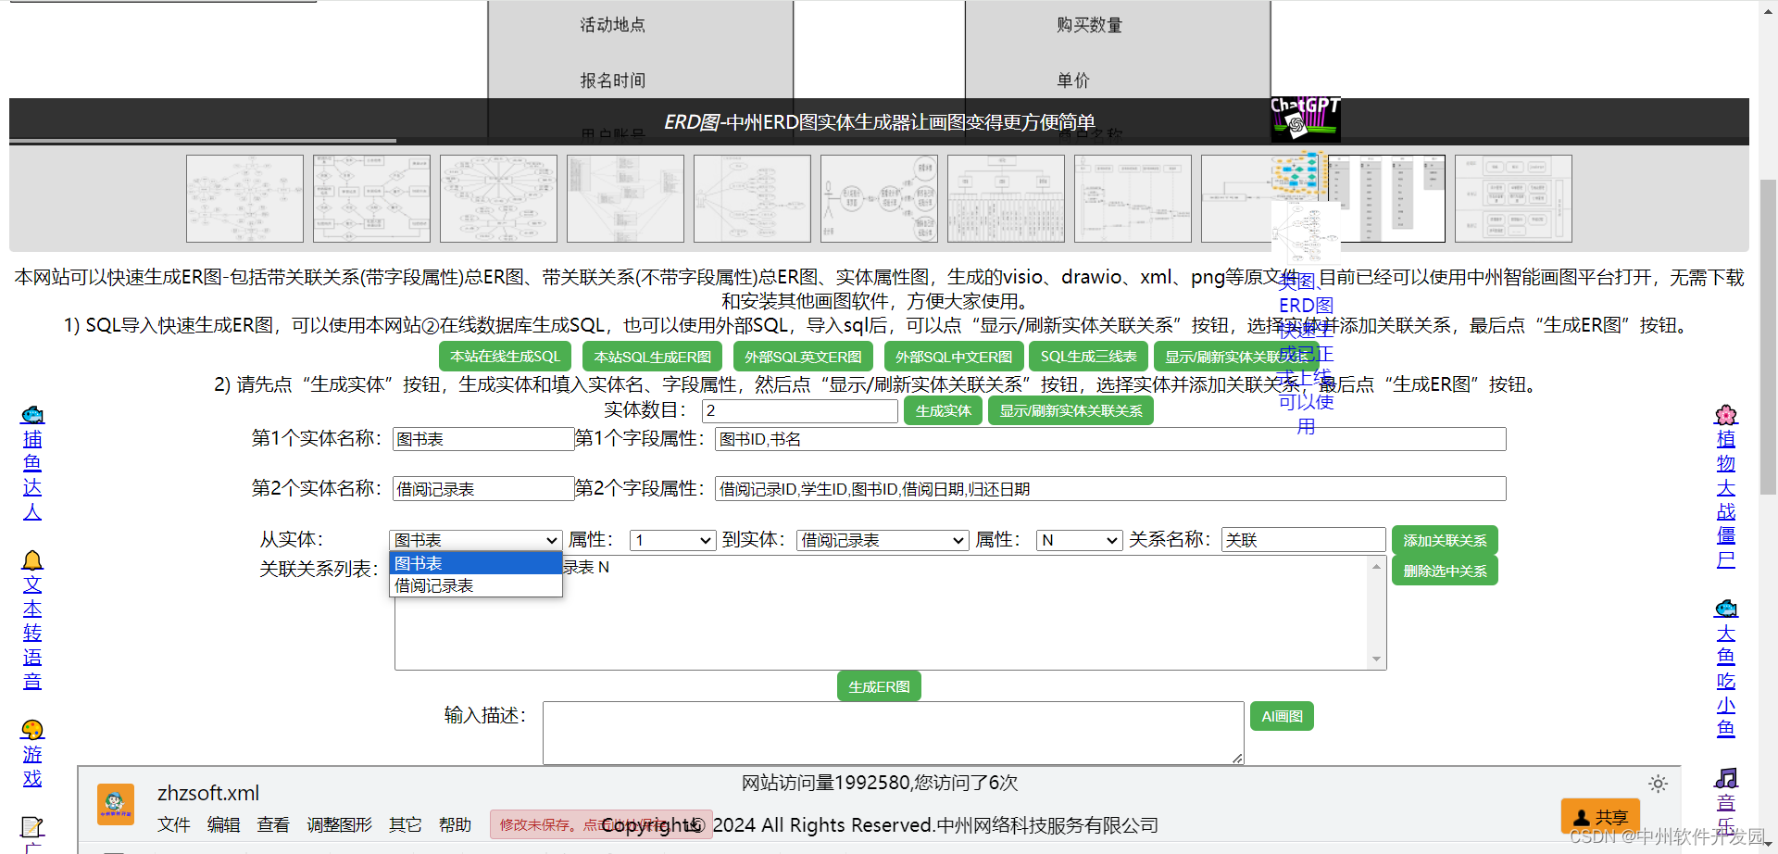Open the 文本转语音 link

(x=32, y=633)
